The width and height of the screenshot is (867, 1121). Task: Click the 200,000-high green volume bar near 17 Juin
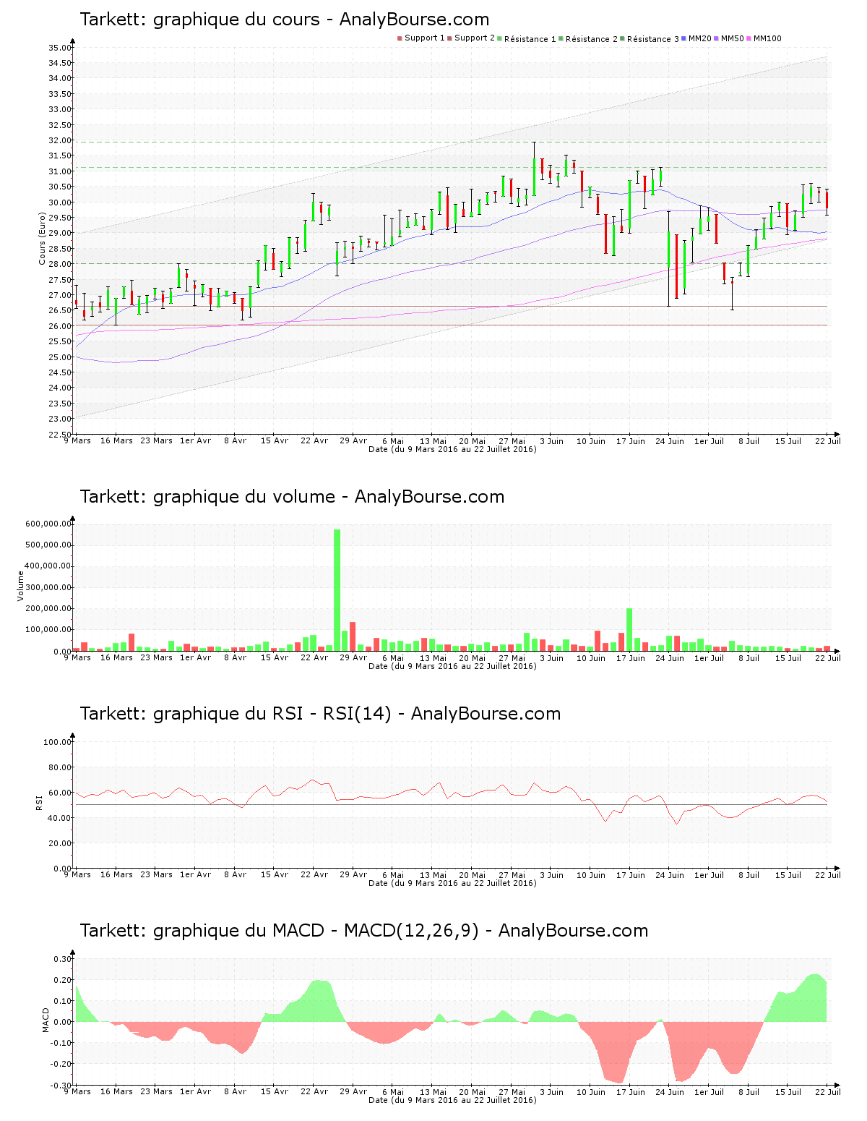pyautogui.click(x=629, y=630)
